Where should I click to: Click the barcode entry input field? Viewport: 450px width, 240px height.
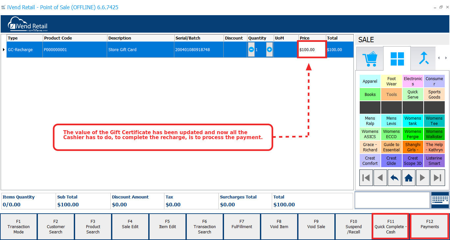[392, 200]
